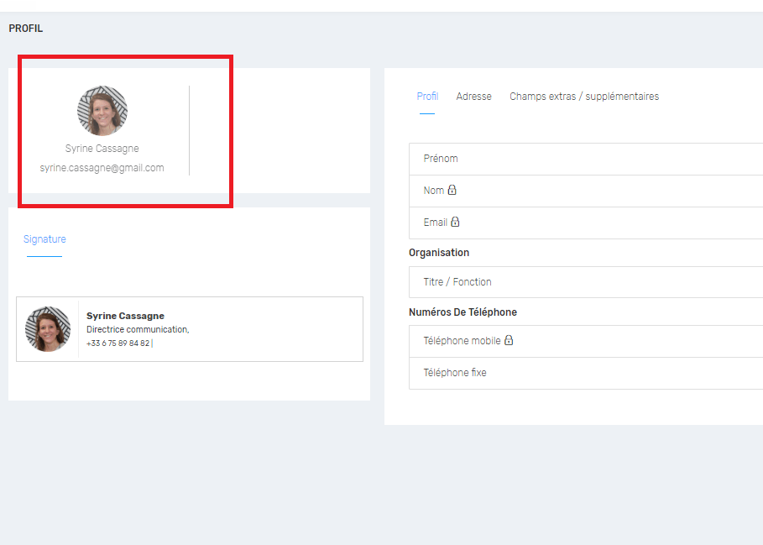Click the Email input field
The image size is (763, 545).
coord(586,223)
